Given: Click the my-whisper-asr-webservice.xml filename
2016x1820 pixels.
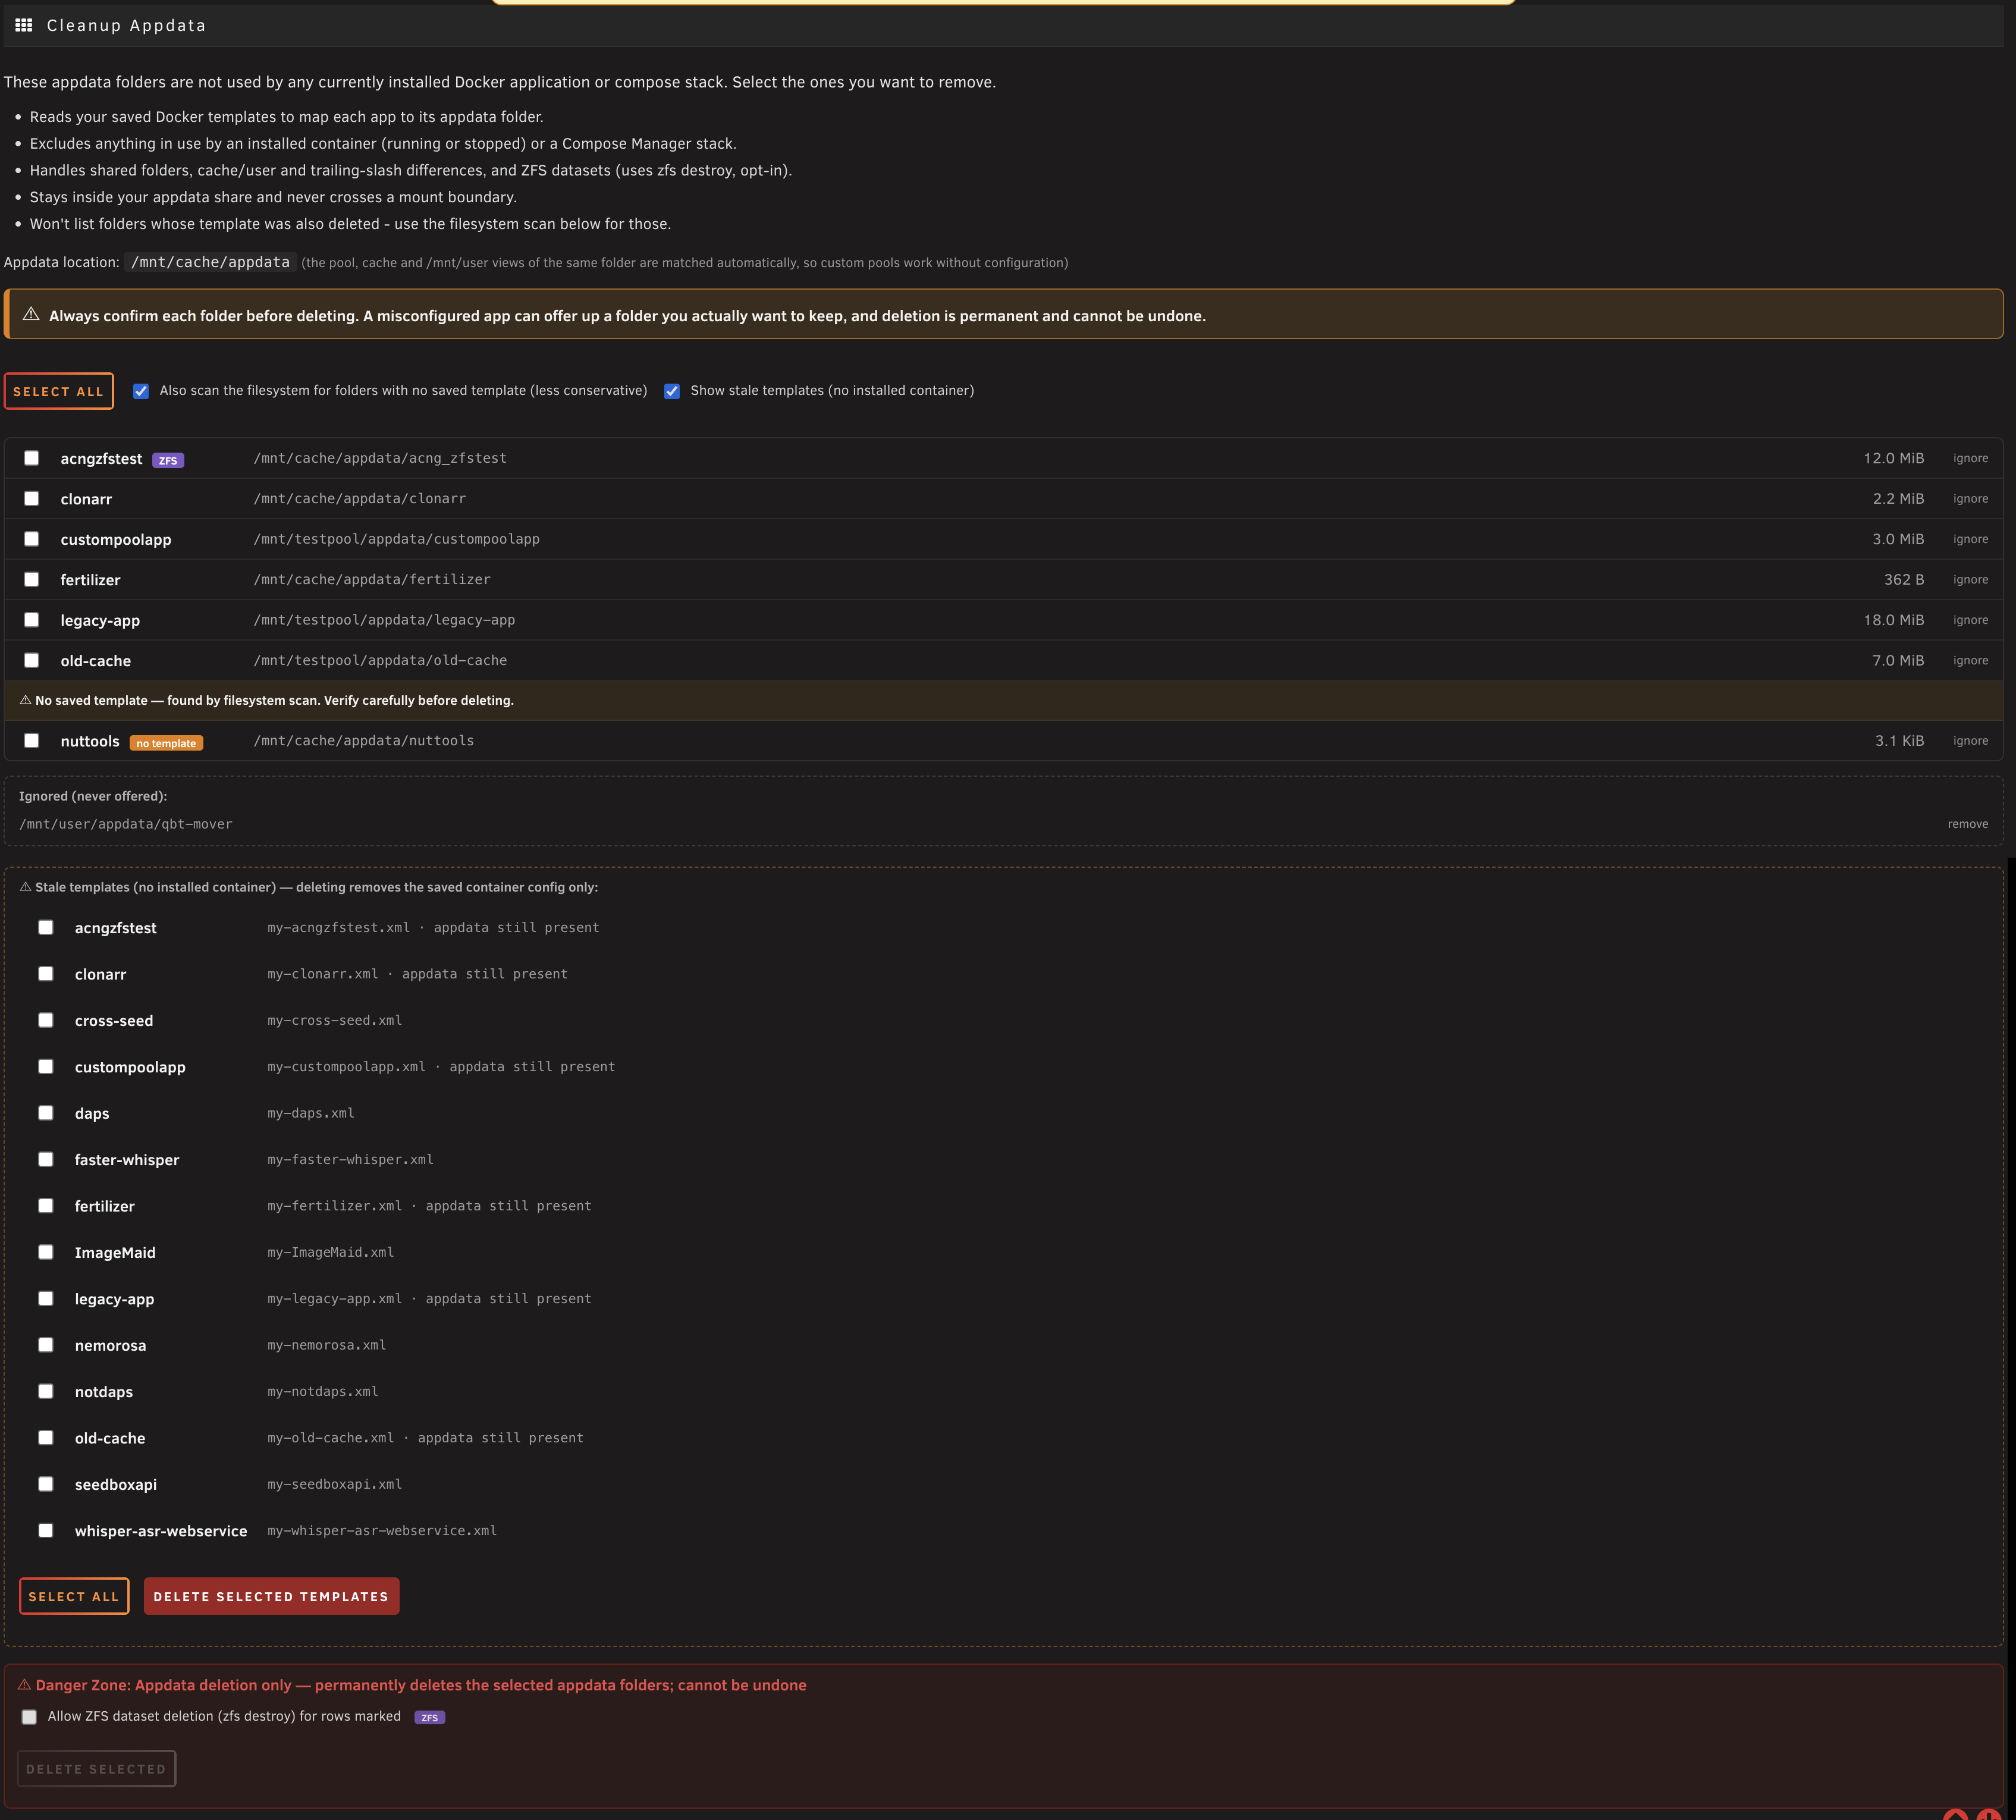Looking at the screenshot, I should point(382,1530).
